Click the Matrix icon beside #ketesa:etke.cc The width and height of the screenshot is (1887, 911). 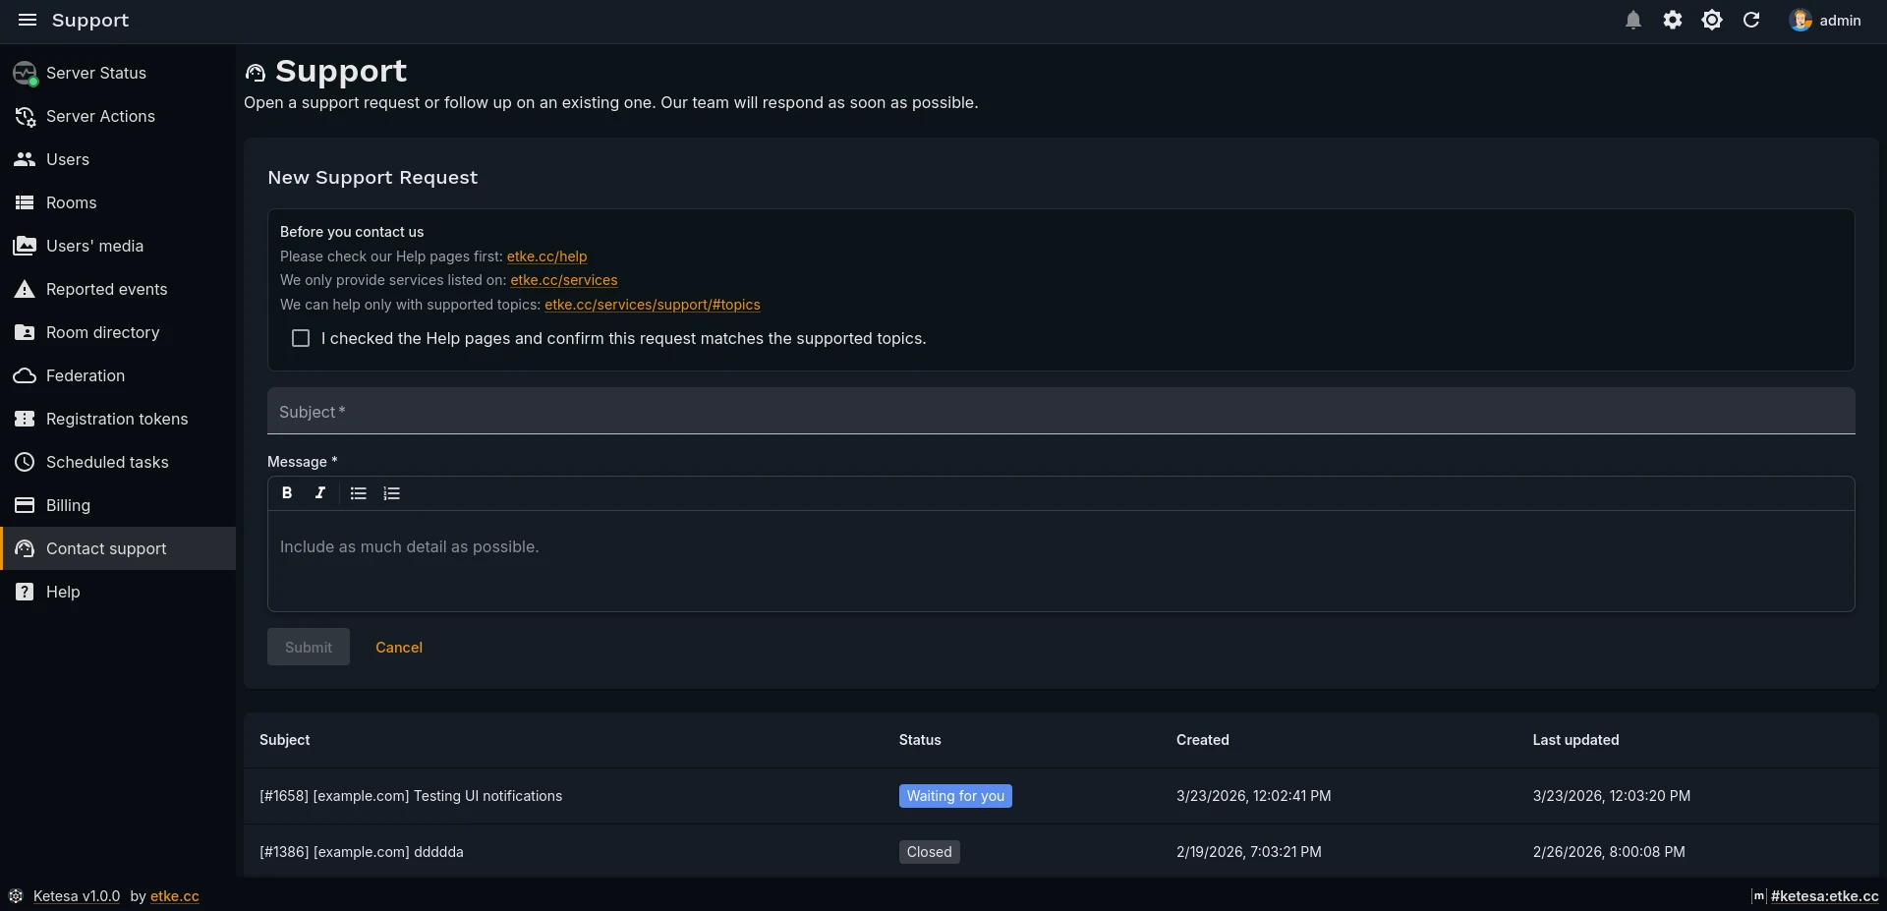[1758, 896]
